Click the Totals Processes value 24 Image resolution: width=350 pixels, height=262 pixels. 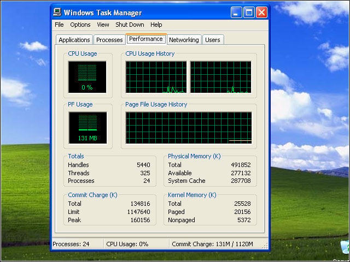tap(147, 181)
